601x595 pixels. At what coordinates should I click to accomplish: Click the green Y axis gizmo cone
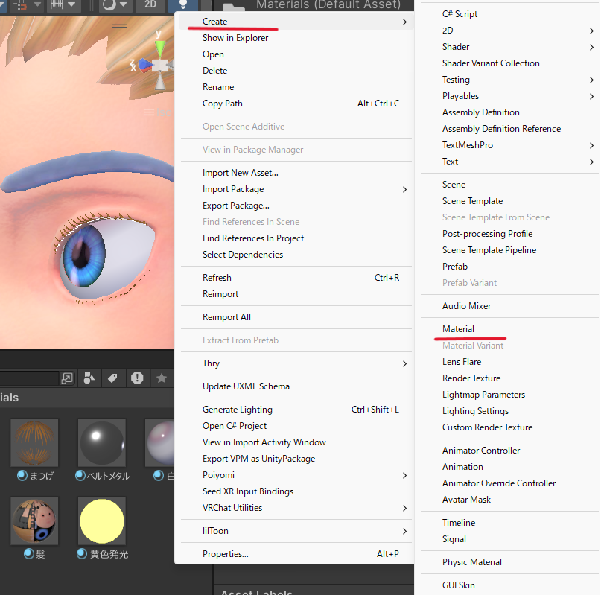[x=159, y=48]
